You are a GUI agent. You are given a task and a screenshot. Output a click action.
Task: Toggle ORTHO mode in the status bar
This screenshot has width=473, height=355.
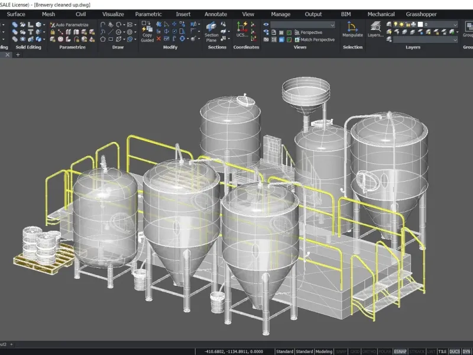click(x=370, y=351)
